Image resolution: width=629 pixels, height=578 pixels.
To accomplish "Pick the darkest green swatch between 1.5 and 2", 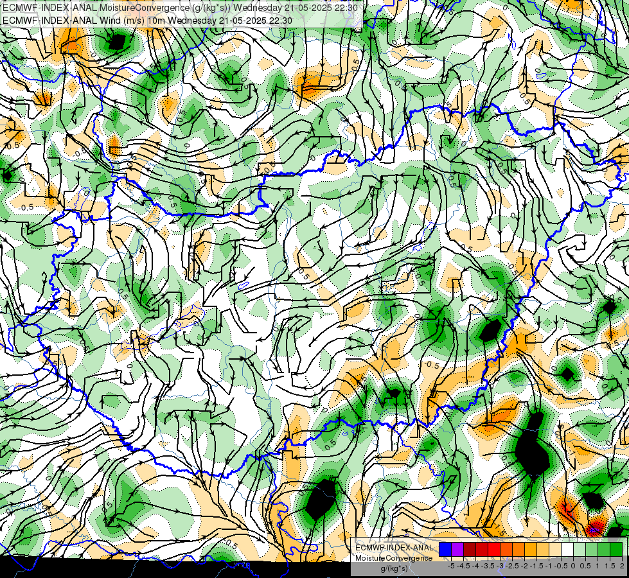I will coord(616,549).
